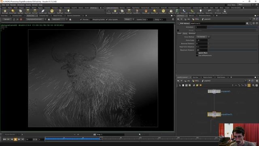The image size is (259, 146).
Task: Click the Render button in Render View
Action: tap(7, 19)
